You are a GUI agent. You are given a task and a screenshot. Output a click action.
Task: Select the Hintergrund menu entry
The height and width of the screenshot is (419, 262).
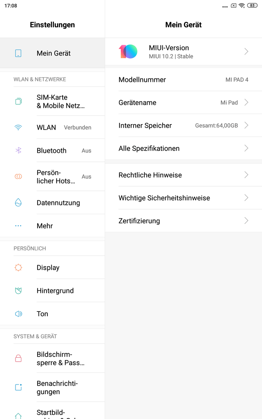pyautogui.click(x=52, y=291)
